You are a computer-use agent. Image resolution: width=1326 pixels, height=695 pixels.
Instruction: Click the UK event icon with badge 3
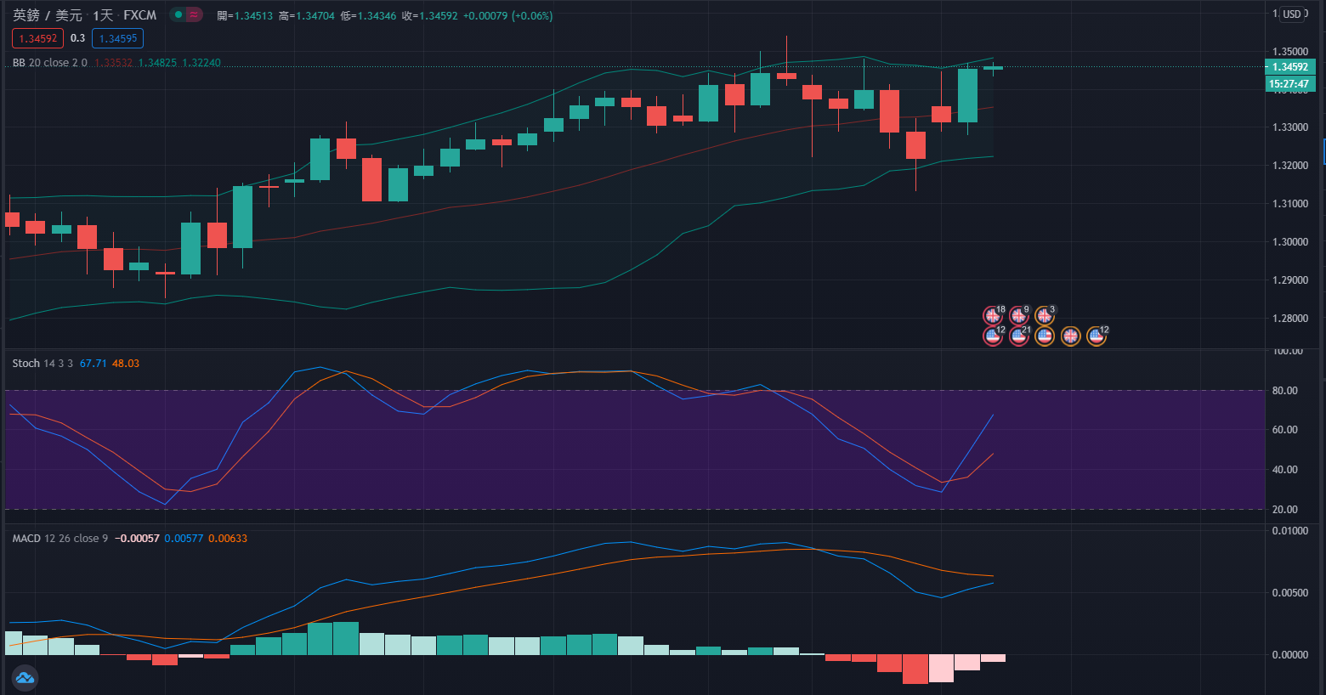point(1044,316)
